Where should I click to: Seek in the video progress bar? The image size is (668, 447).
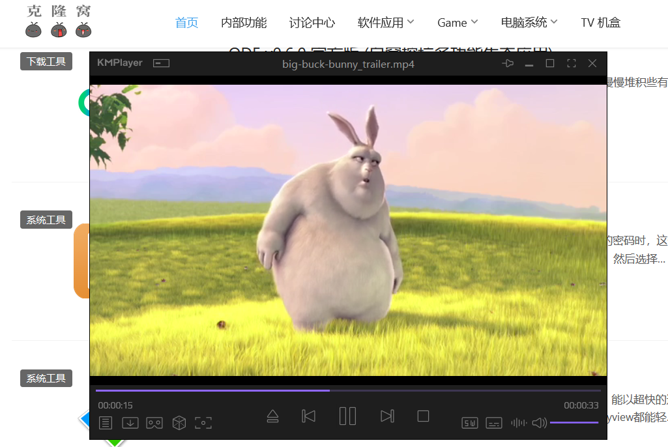pyautogui.click(x=348, y=390)
